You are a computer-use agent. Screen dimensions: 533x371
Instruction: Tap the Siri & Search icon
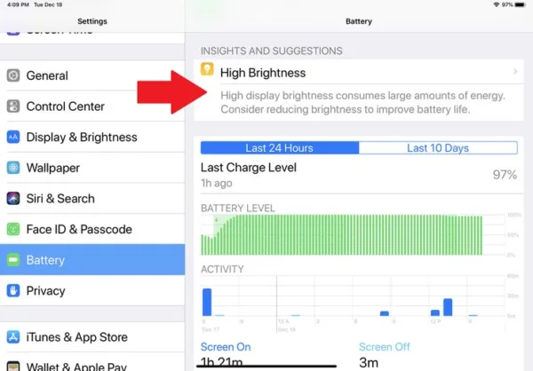pos(13,199)
